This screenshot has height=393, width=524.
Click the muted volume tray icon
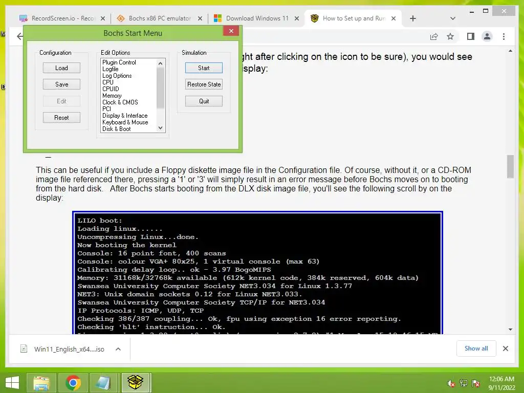pos(451,383)
